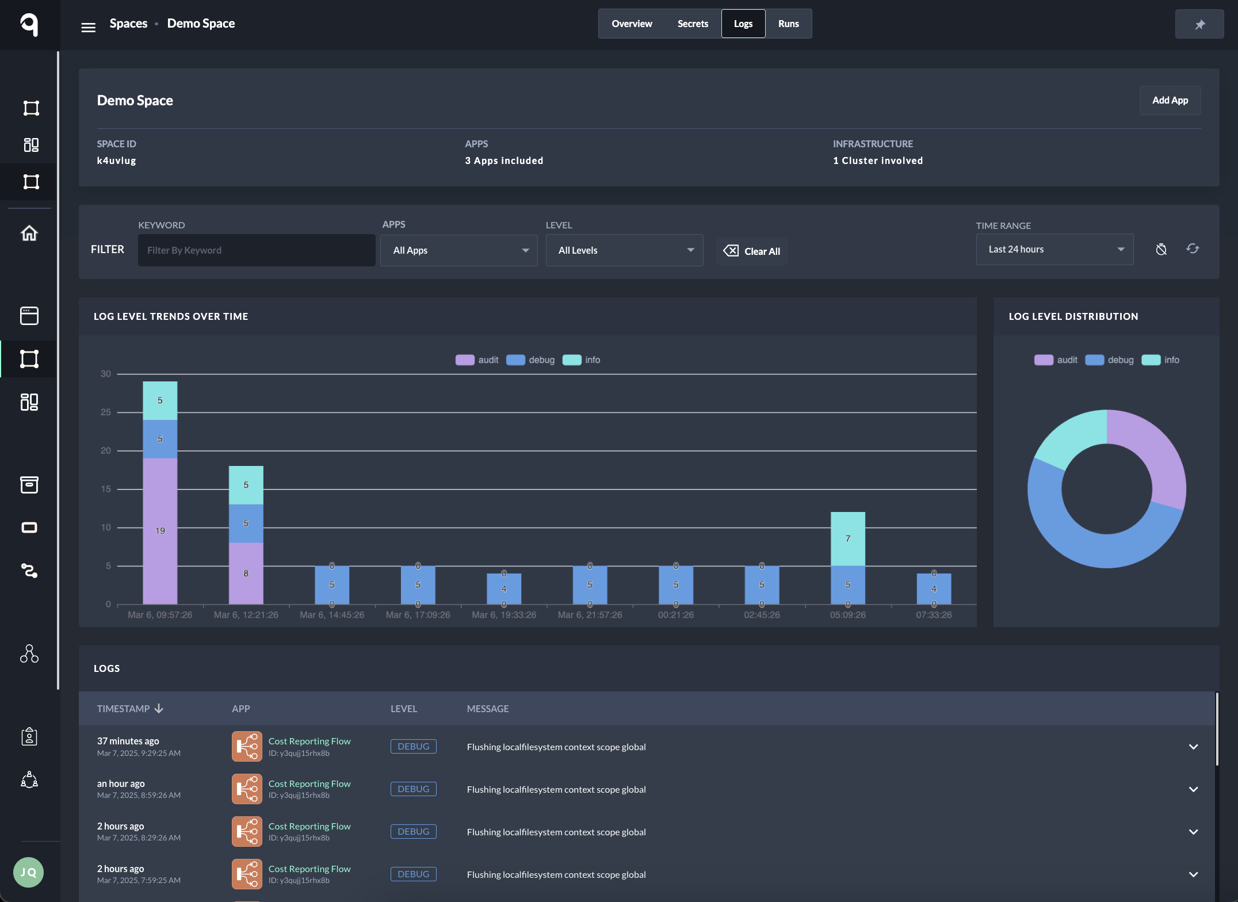Click the JQ user avatar
The image size is (1238, 902).
pyautogui.click(x=28, y=872)
